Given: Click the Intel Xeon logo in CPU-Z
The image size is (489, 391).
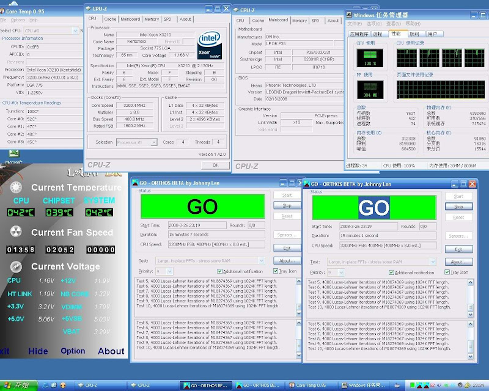Looking at the screenshot, I should tap(209, 45).
